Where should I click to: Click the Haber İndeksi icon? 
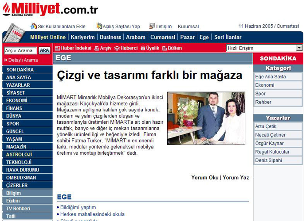pos(57,48)
